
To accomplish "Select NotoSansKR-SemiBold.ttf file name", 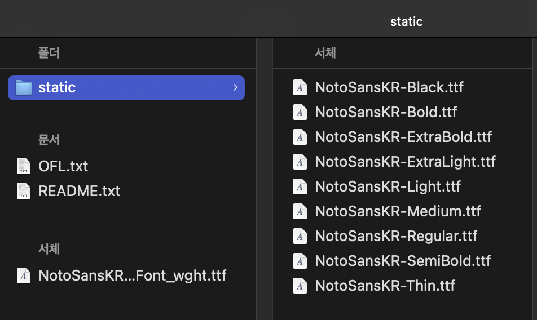I will (403, 261).
